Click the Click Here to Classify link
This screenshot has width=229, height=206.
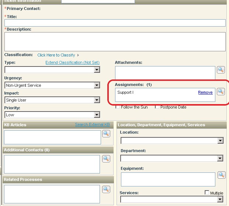coord(56,55)
